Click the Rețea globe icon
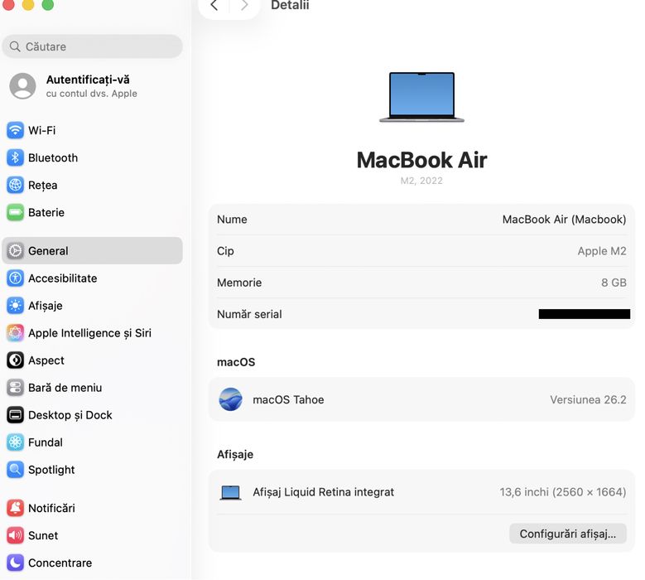645x580 pixels. pyautogui.click(x=15, y=186)
